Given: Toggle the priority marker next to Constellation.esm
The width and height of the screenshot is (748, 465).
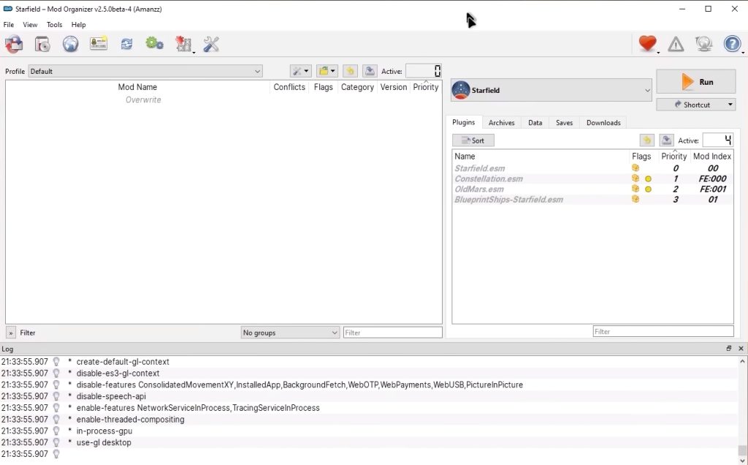Looking at the screenshot, I should pos(648,178).
